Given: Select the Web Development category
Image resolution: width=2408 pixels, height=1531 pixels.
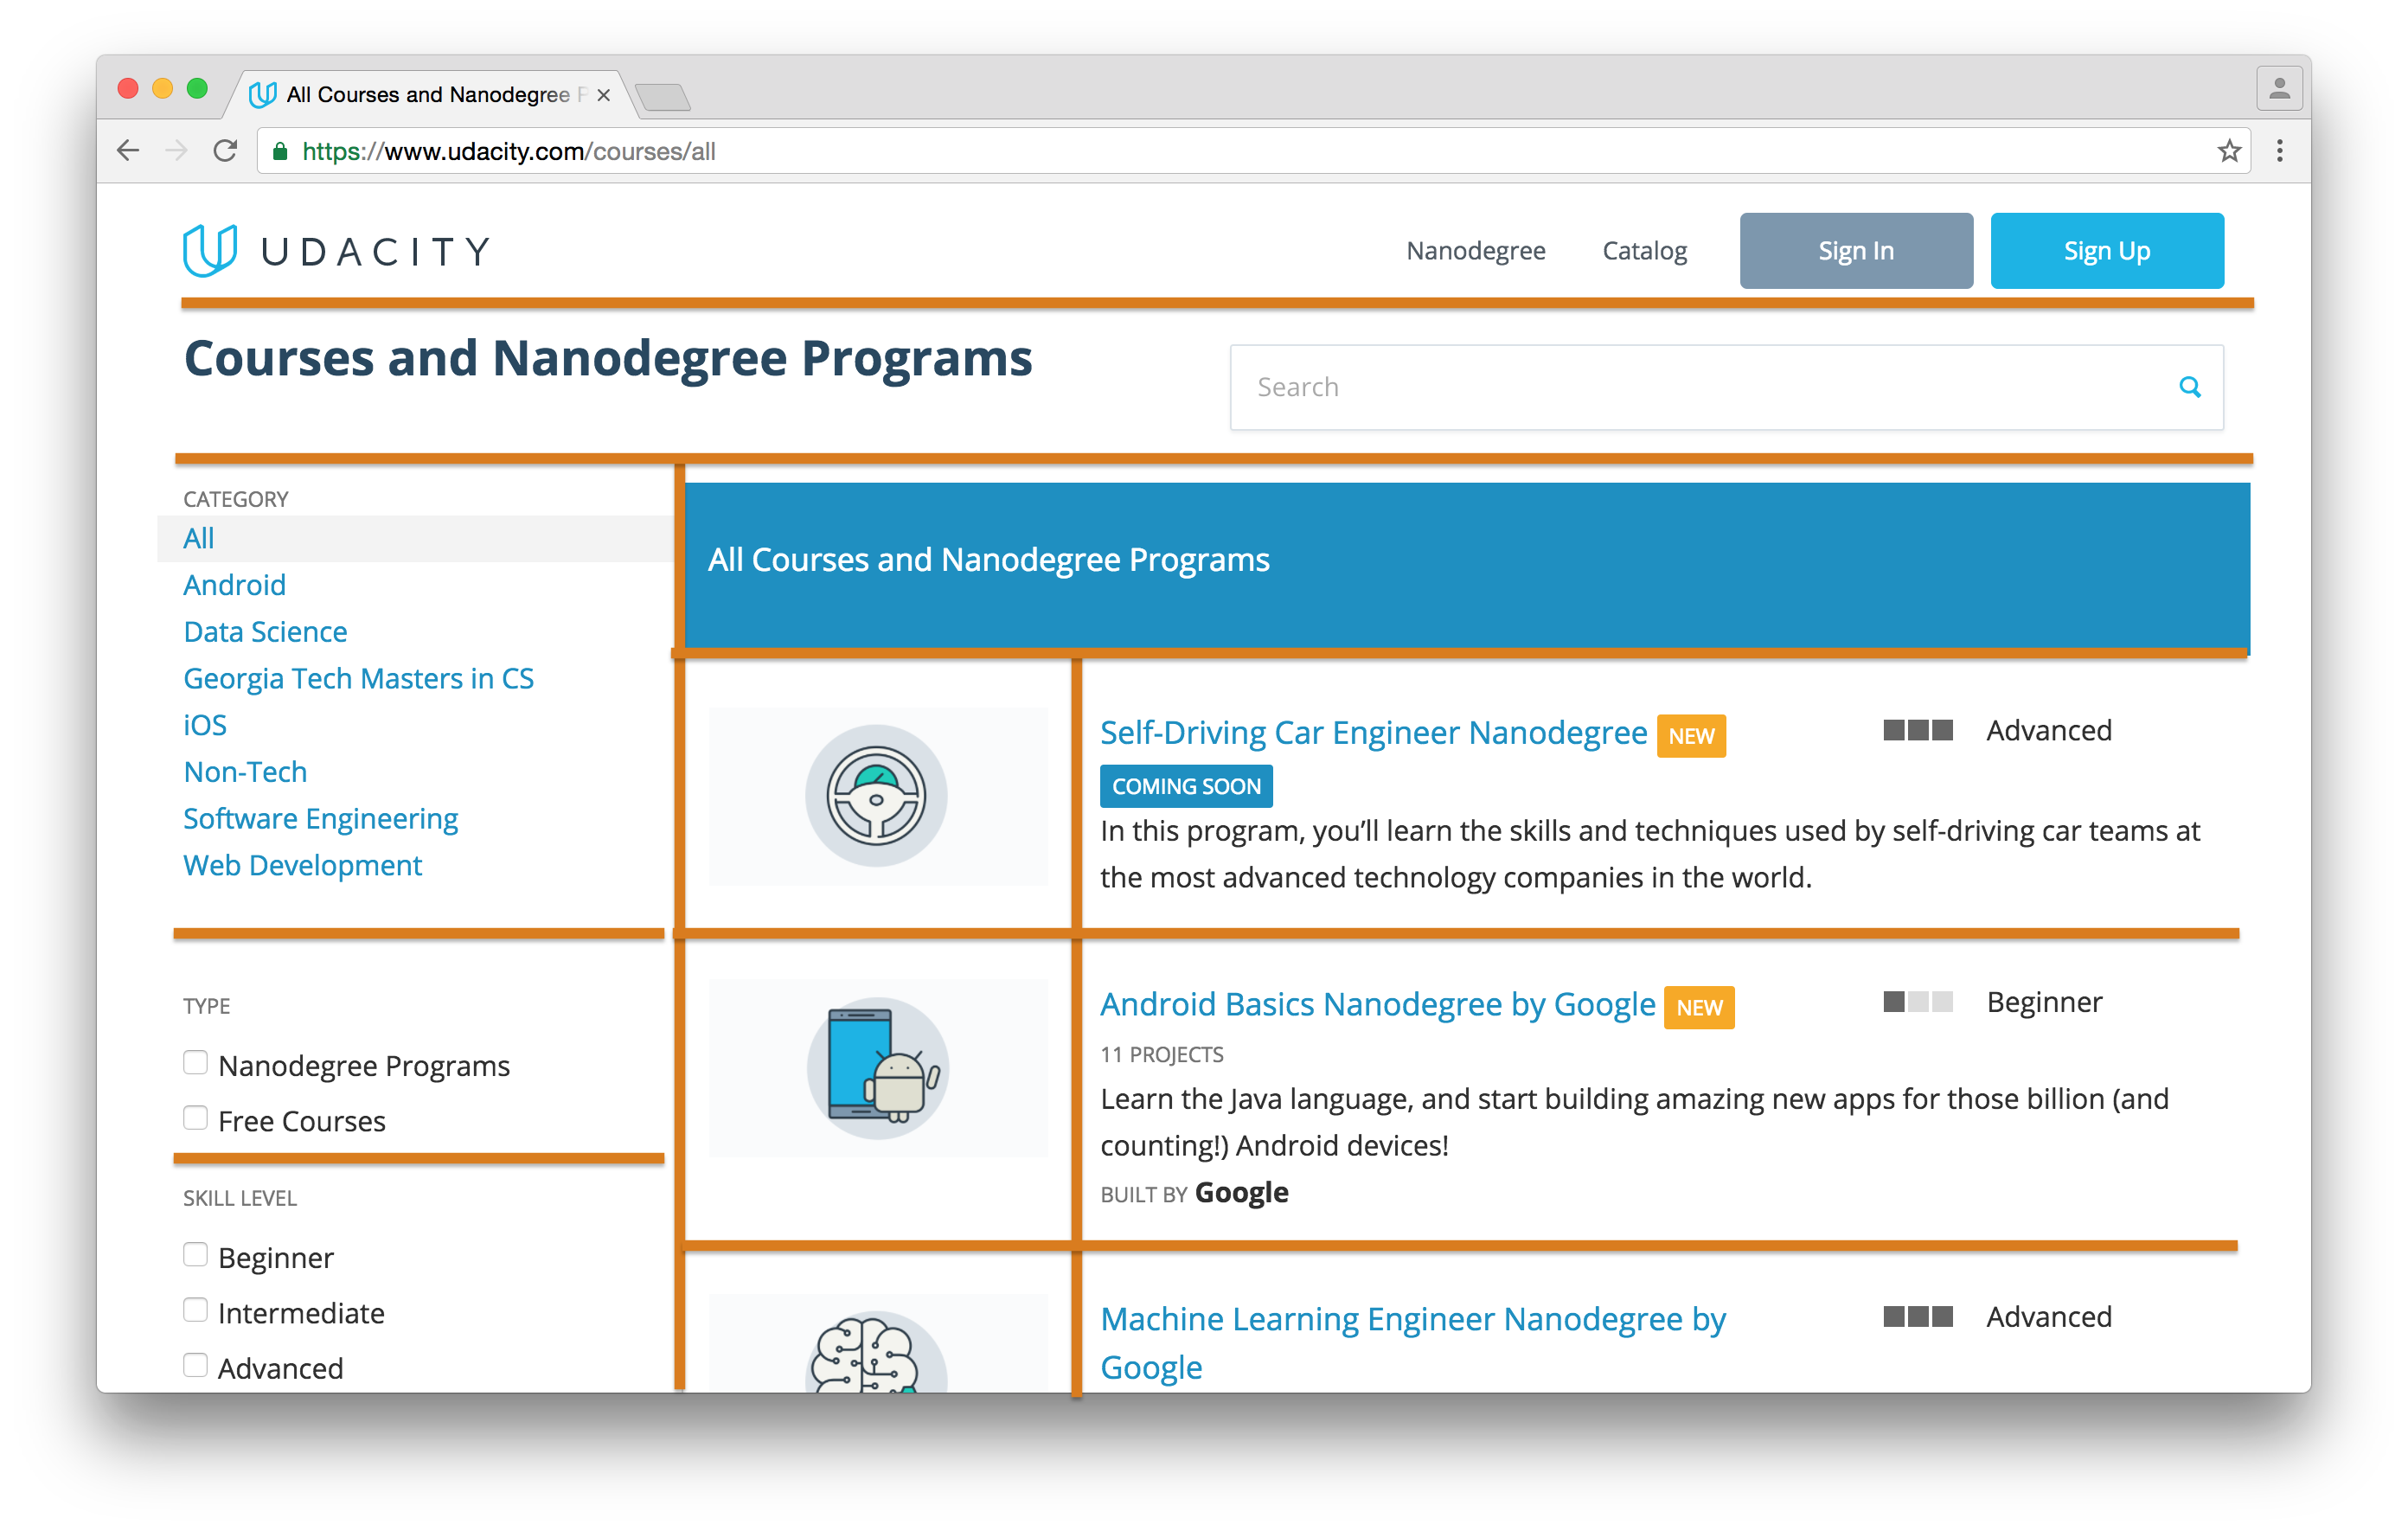Looking at the screenshot, I should (302, 865).
